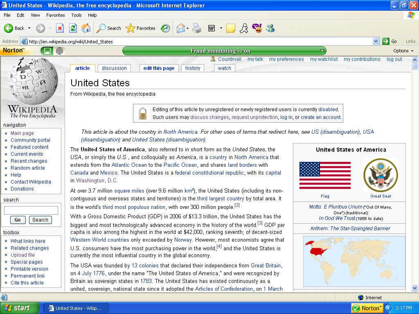
Task: Follow the my watchlist link
Action: pos(324,59)
